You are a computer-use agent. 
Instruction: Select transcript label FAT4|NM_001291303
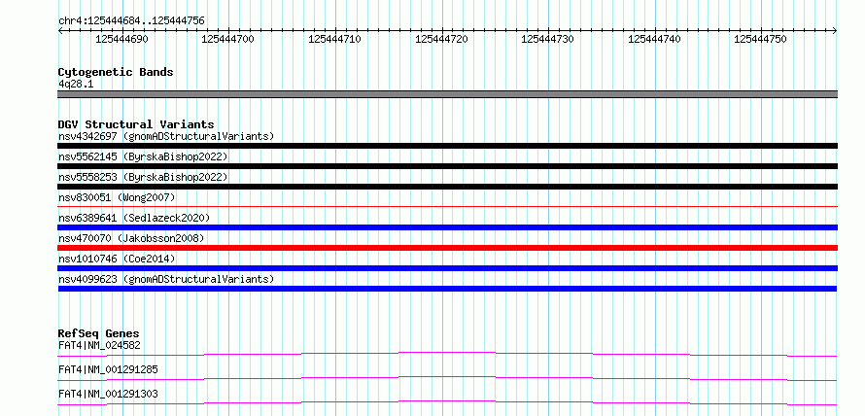click(108, 394)
